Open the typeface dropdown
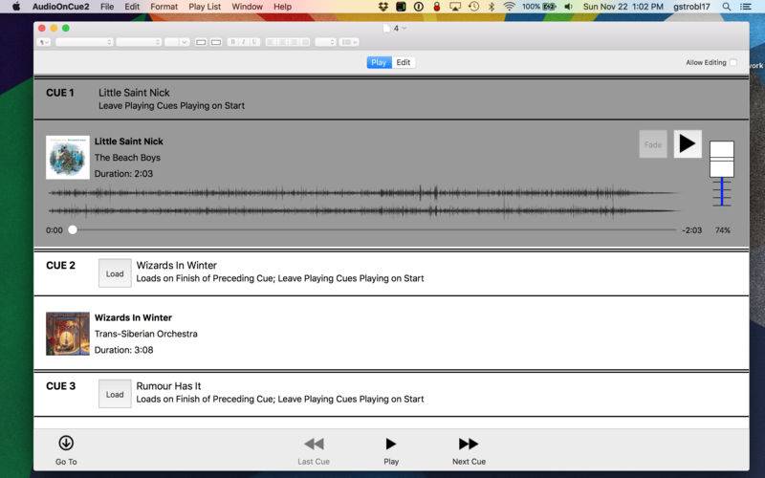The width and height of the screenshot is (765, 478). 139,42
